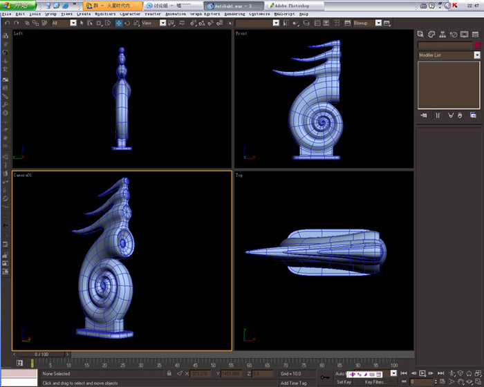The image size is (484, 387).
Task: Click the red object color swatch
Action: click(477, 45)
